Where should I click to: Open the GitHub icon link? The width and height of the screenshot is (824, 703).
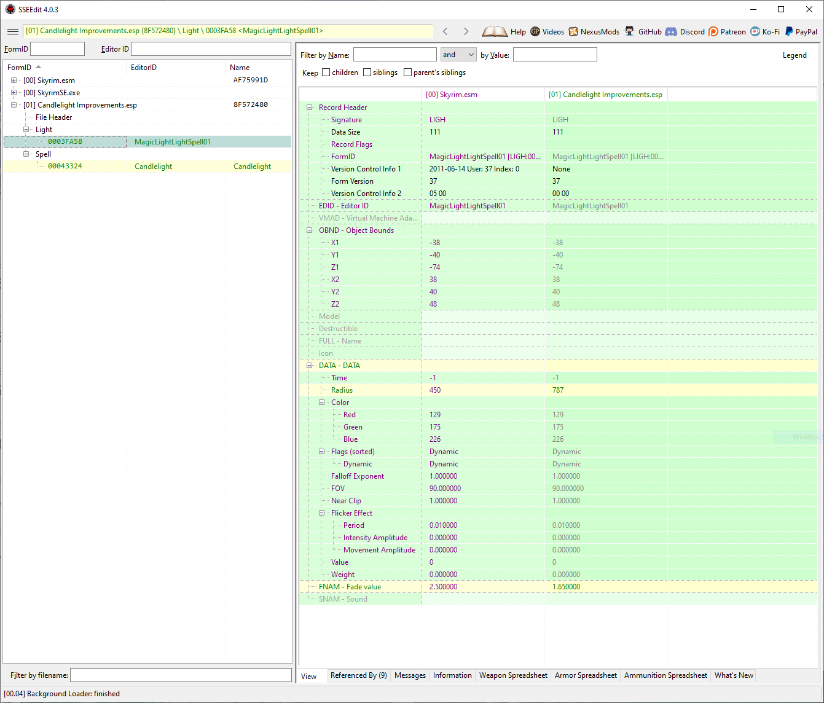coord(630,31)
